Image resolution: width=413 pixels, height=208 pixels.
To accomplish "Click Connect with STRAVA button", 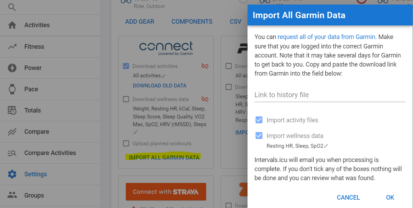I will point(166,192).
